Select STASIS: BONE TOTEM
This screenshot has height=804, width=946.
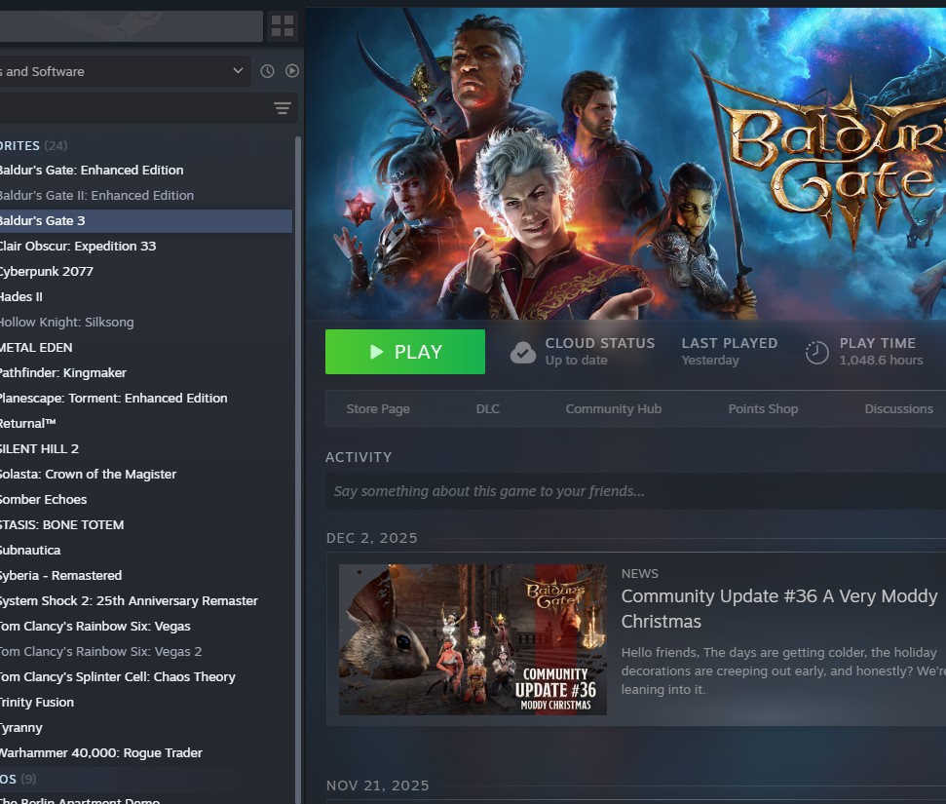coord(146,525)
